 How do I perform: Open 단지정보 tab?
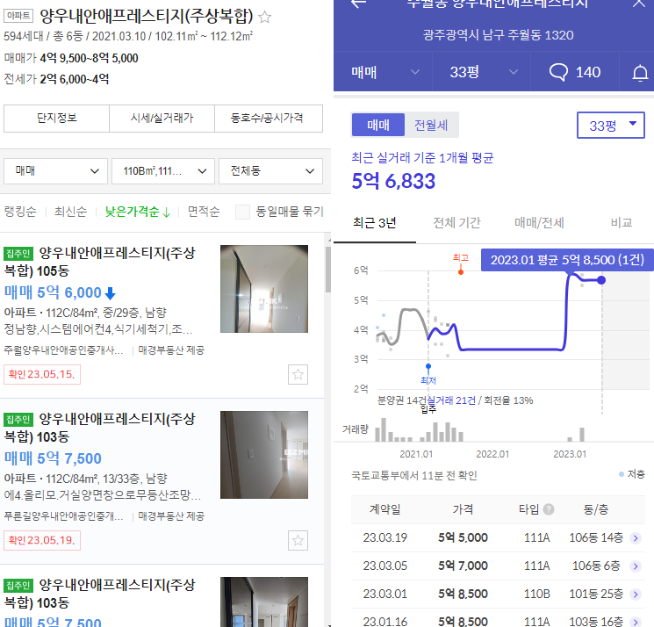pos(57,119)
